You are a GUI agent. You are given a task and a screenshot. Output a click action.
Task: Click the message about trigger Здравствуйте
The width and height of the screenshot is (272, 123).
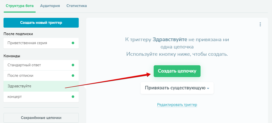177,47
